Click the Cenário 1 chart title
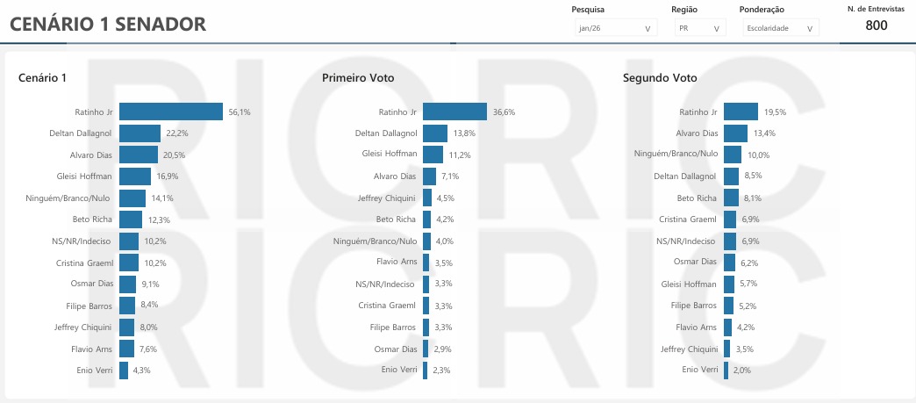Viewport: 916px width, 403px height. pyautogui.click(x=42, y=78)
